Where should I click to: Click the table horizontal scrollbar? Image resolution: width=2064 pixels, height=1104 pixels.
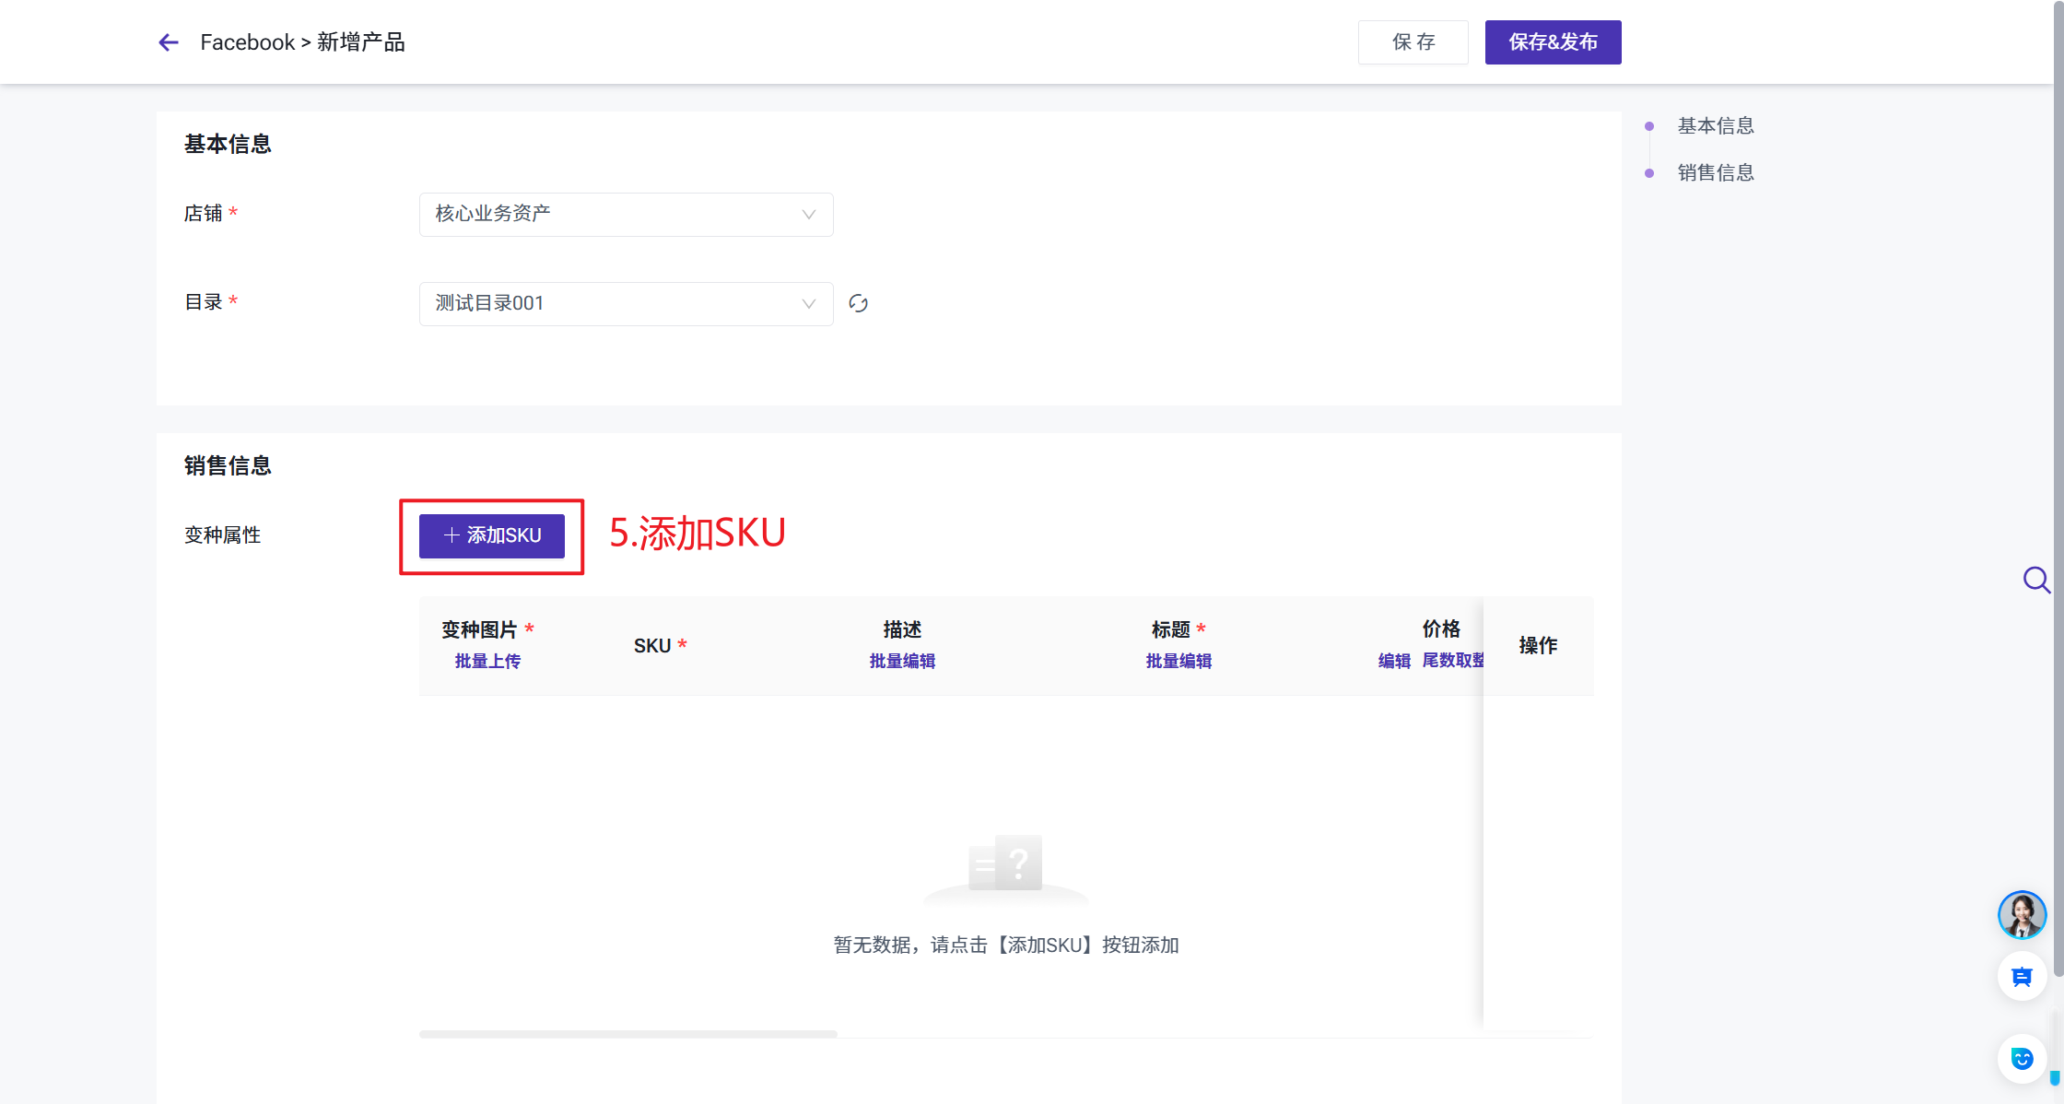pyautogui.click(x=627, y=1034)
